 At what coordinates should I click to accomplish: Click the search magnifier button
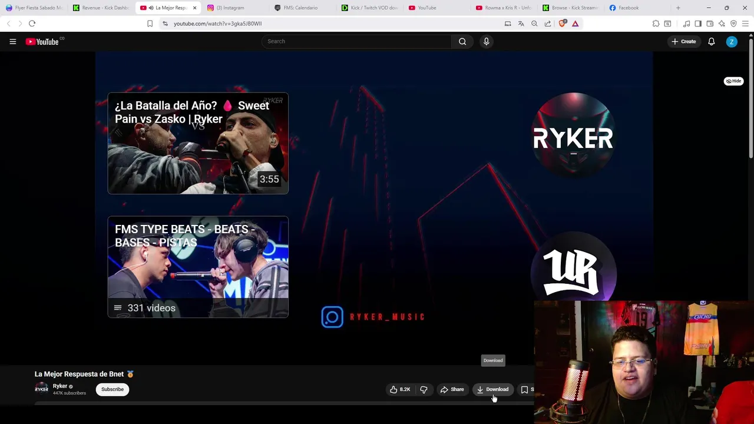click(462, 41)
